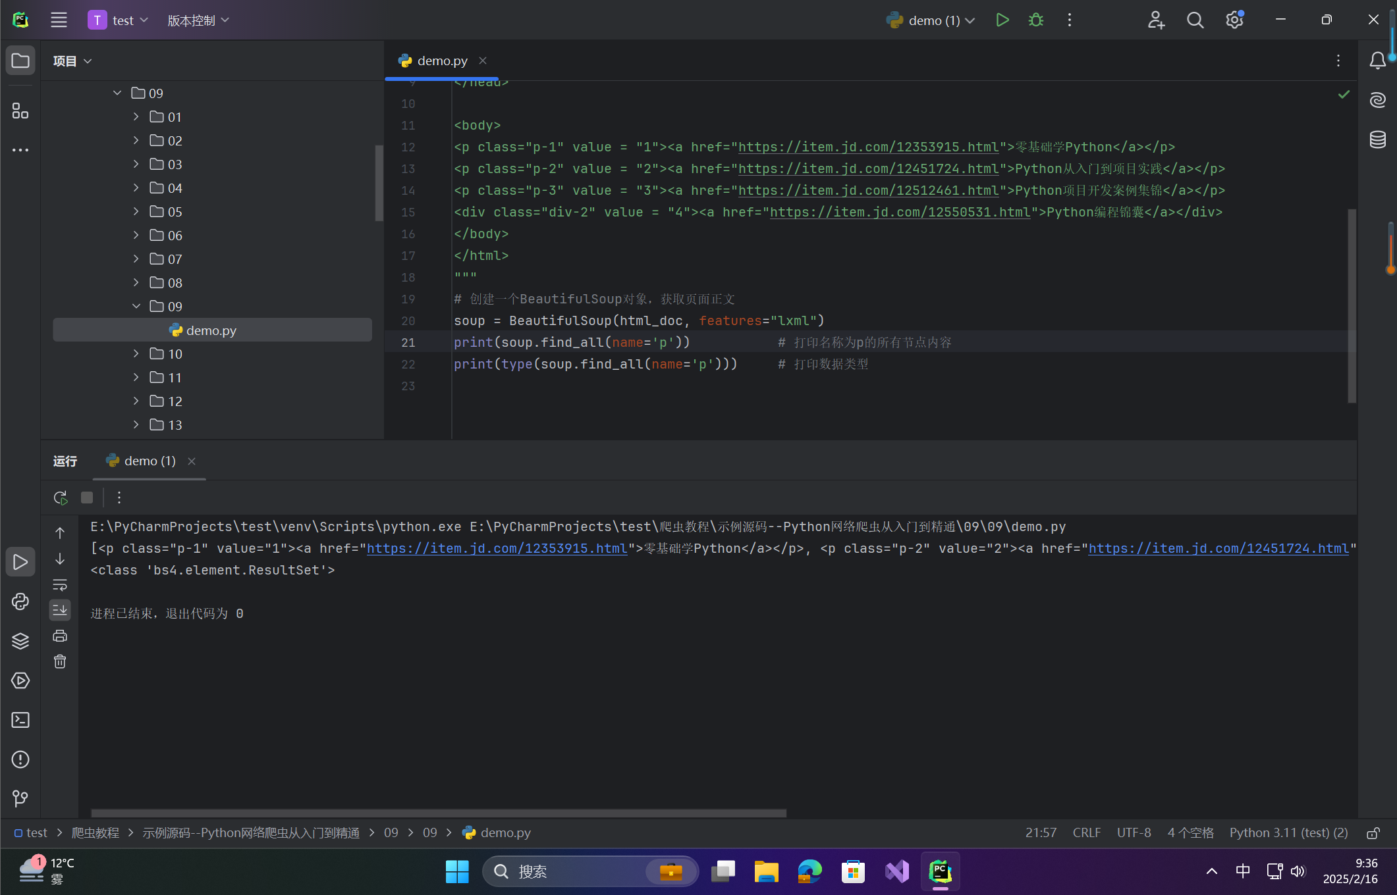
Task: Open the 版本控制 dropdown
Action: [x=198, y=20]
